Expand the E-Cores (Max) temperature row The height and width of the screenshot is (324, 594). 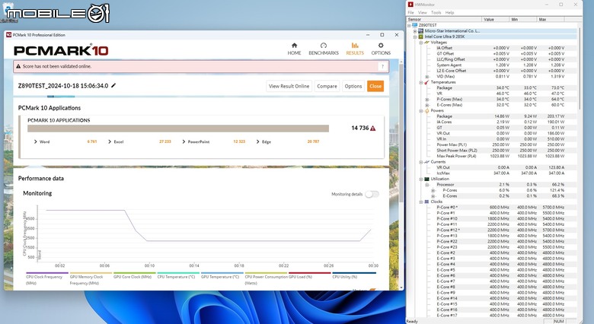point(427,105)
